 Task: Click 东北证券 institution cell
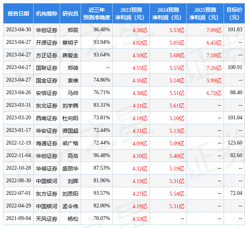(x=47, y=106)
